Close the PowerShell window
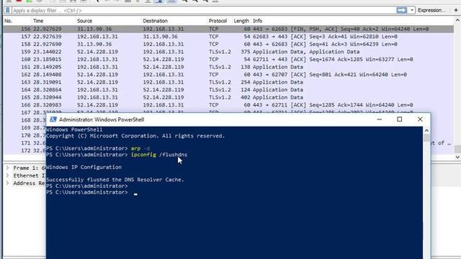 420,119
